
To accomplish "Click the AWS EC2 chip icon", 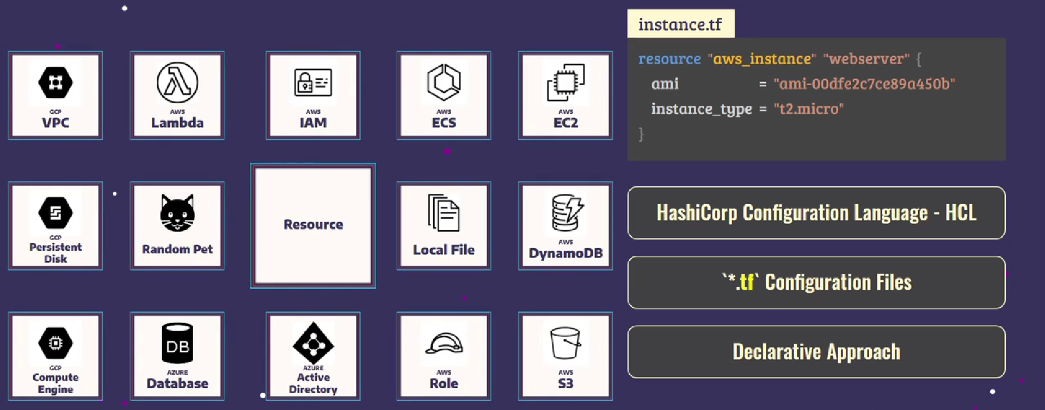I will coord(565,83).
